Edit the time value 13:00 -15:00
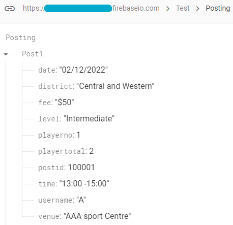The height and width of the screenshot is (225, 233). tap(84, 183)
